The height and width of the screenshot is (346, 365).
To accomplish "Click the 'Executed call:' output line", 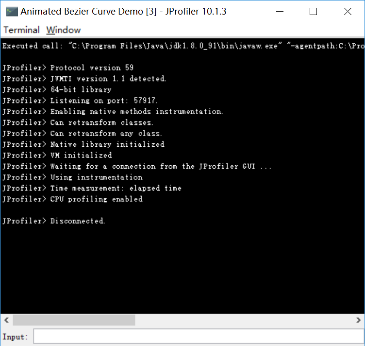I will pos(183,46).
